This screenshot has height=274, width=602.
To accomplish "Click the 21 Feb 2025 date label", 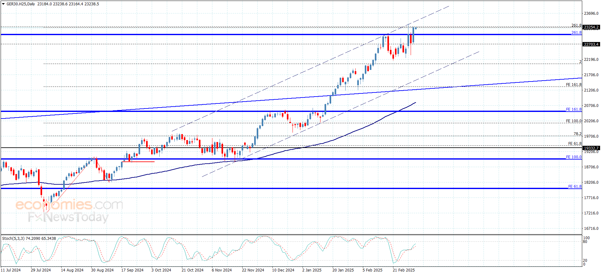I will 404,270.
